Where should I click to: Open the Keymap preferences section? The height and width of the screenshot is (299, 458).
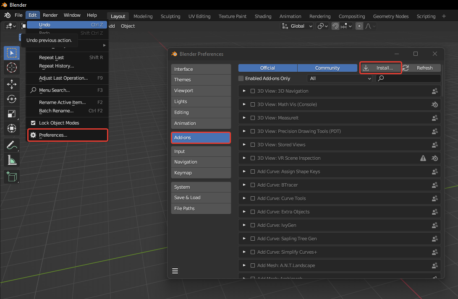point(201,173)
